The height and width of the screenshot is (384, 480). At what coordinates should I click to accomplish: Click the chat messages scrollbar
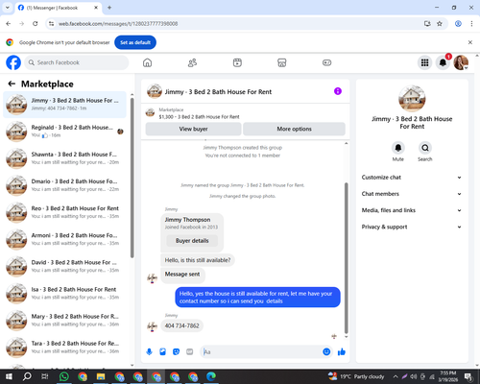click(346, 258)
